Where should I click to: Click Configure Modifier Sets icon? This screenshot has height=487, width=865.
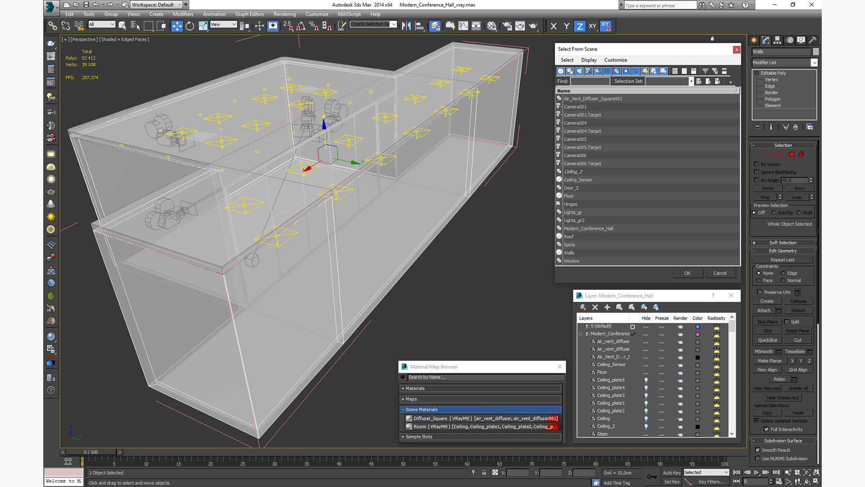[x=810, y=127]
